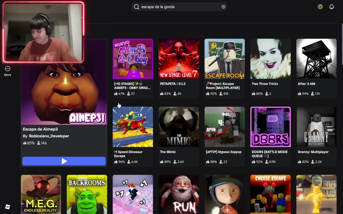Open the Cheese Escape thumbnail

pos(271,194)
